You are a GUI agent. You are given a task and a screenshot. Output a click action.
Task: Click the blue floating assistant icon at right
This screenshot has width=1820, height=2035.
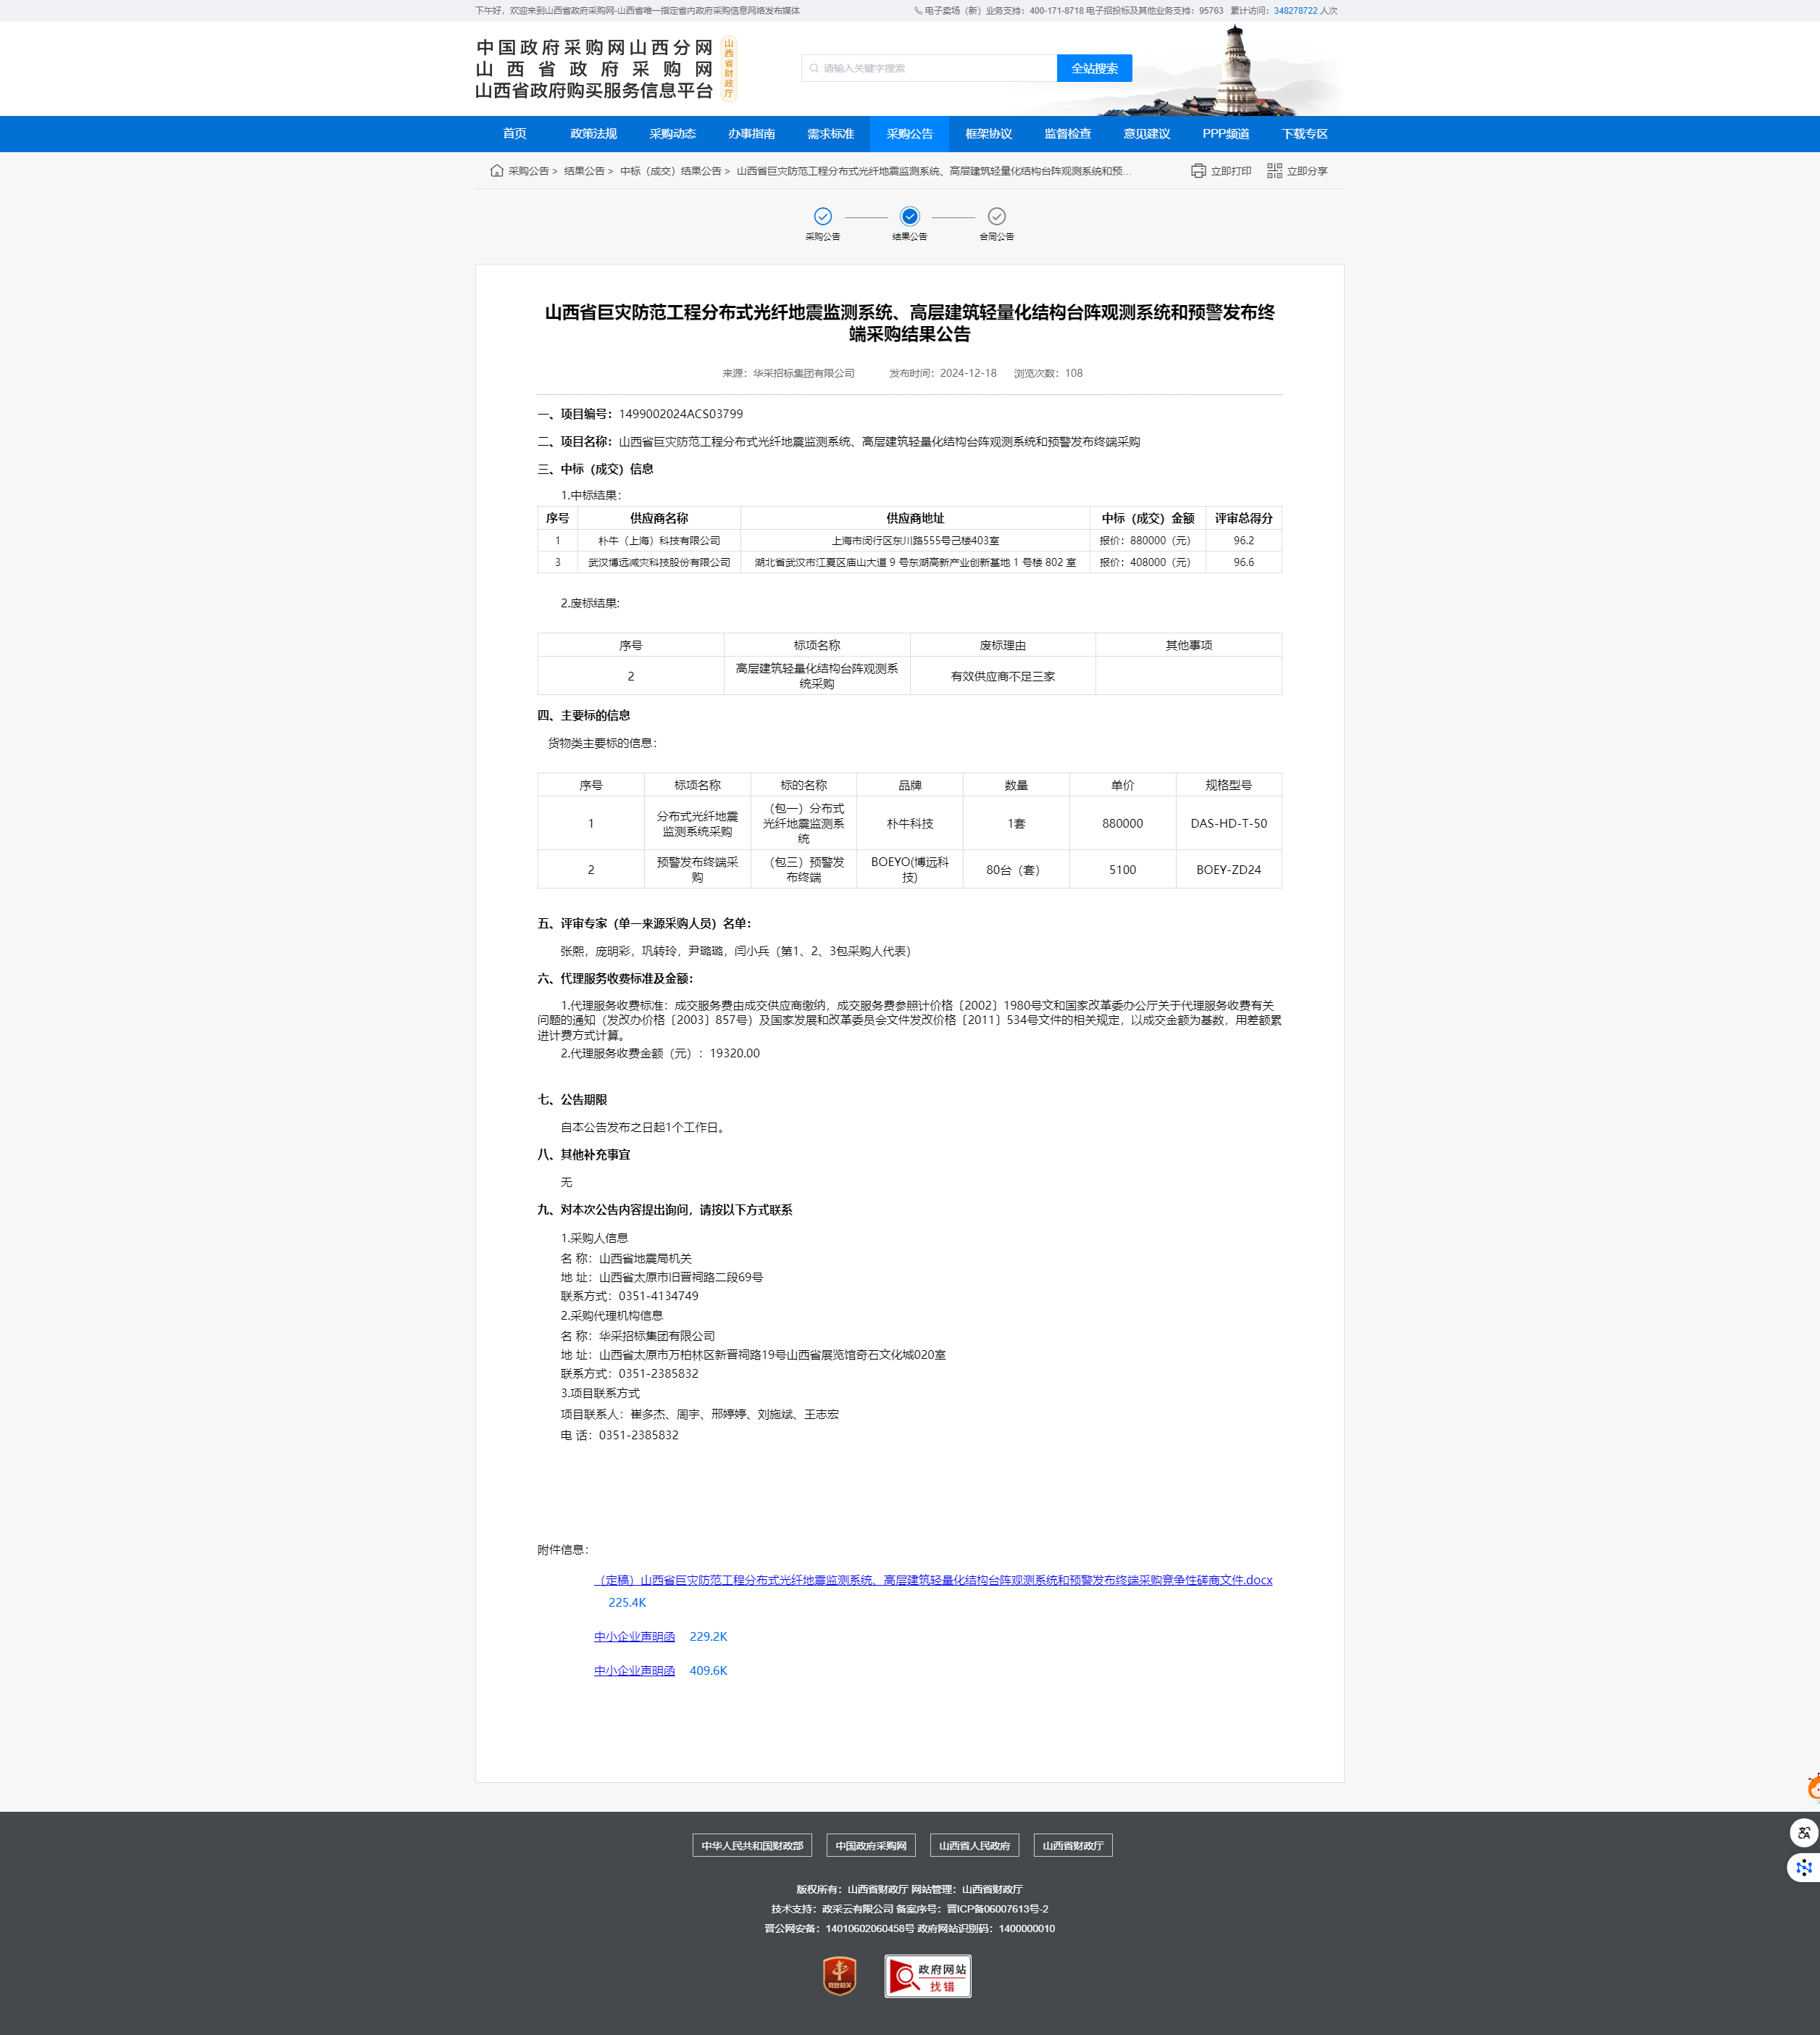pyautogui.click(x=1803, y=1867)
